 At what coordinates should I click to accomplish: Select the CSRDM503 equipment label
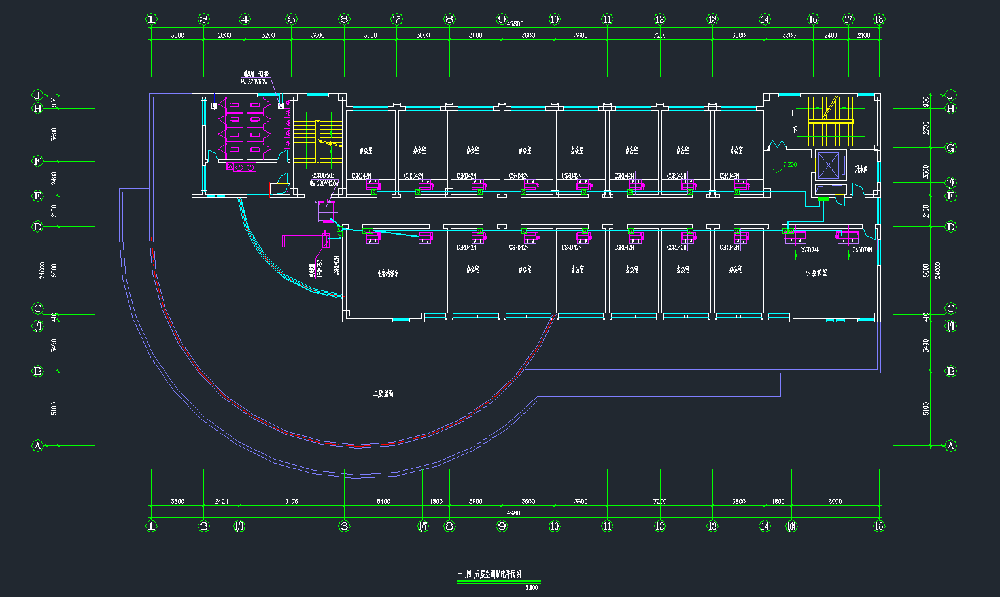pos(323,175)
